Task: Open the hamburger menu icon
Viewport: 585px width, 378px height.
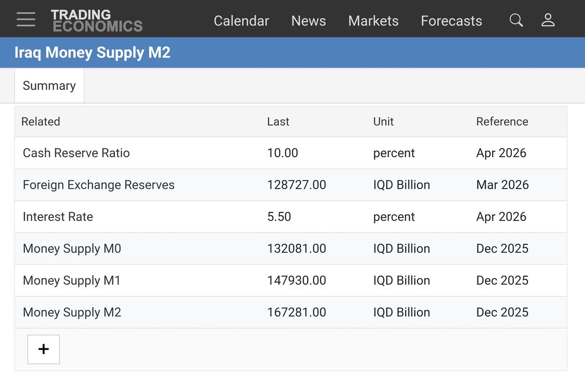Action: tap(26, 20)
